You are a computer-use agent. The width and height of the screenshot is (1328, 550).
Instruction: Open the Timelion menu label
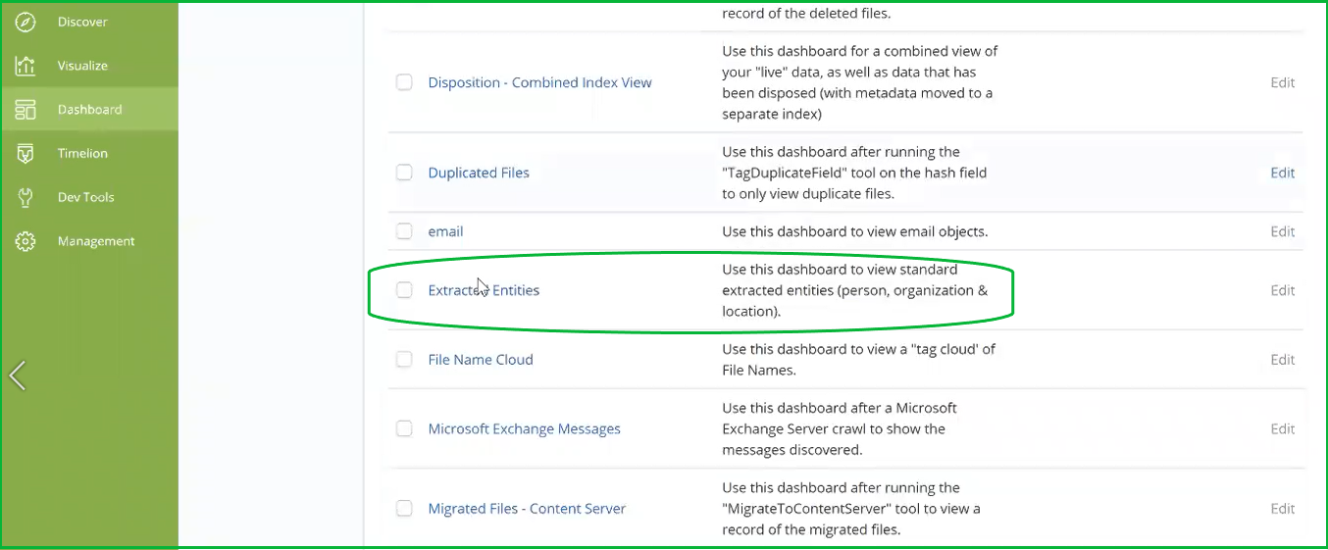tap(82, 154)
